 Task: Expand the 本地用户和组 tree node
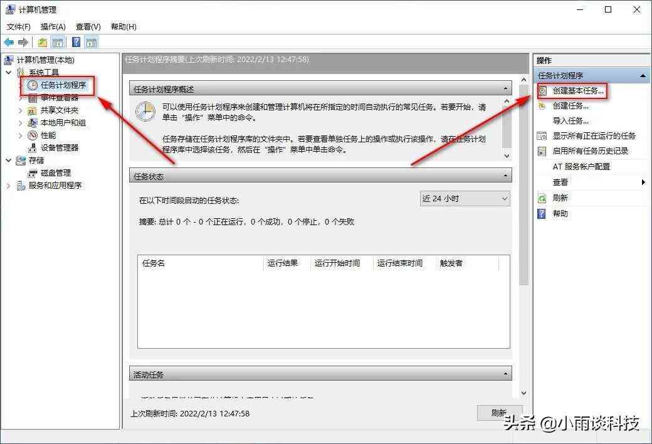[x=20, y=123]
